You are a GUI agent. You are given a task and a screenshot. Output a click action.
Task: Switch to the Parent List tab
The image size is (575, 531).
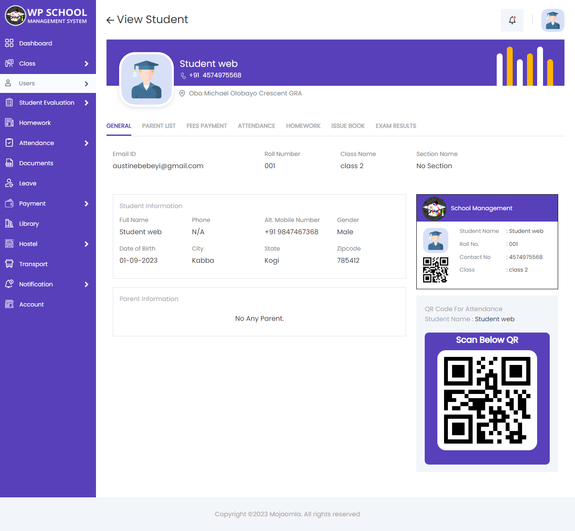(x=159, y=126)
